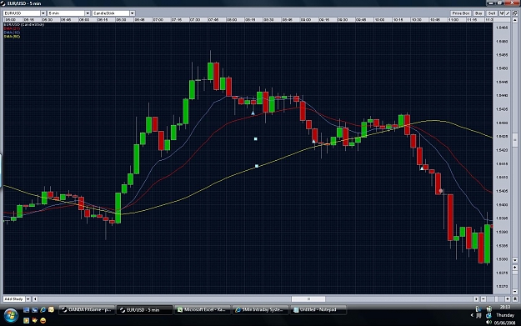Screen dimensions: 521x326
Task: Click the Show Desktop quick launch icon
Action: 26,309
